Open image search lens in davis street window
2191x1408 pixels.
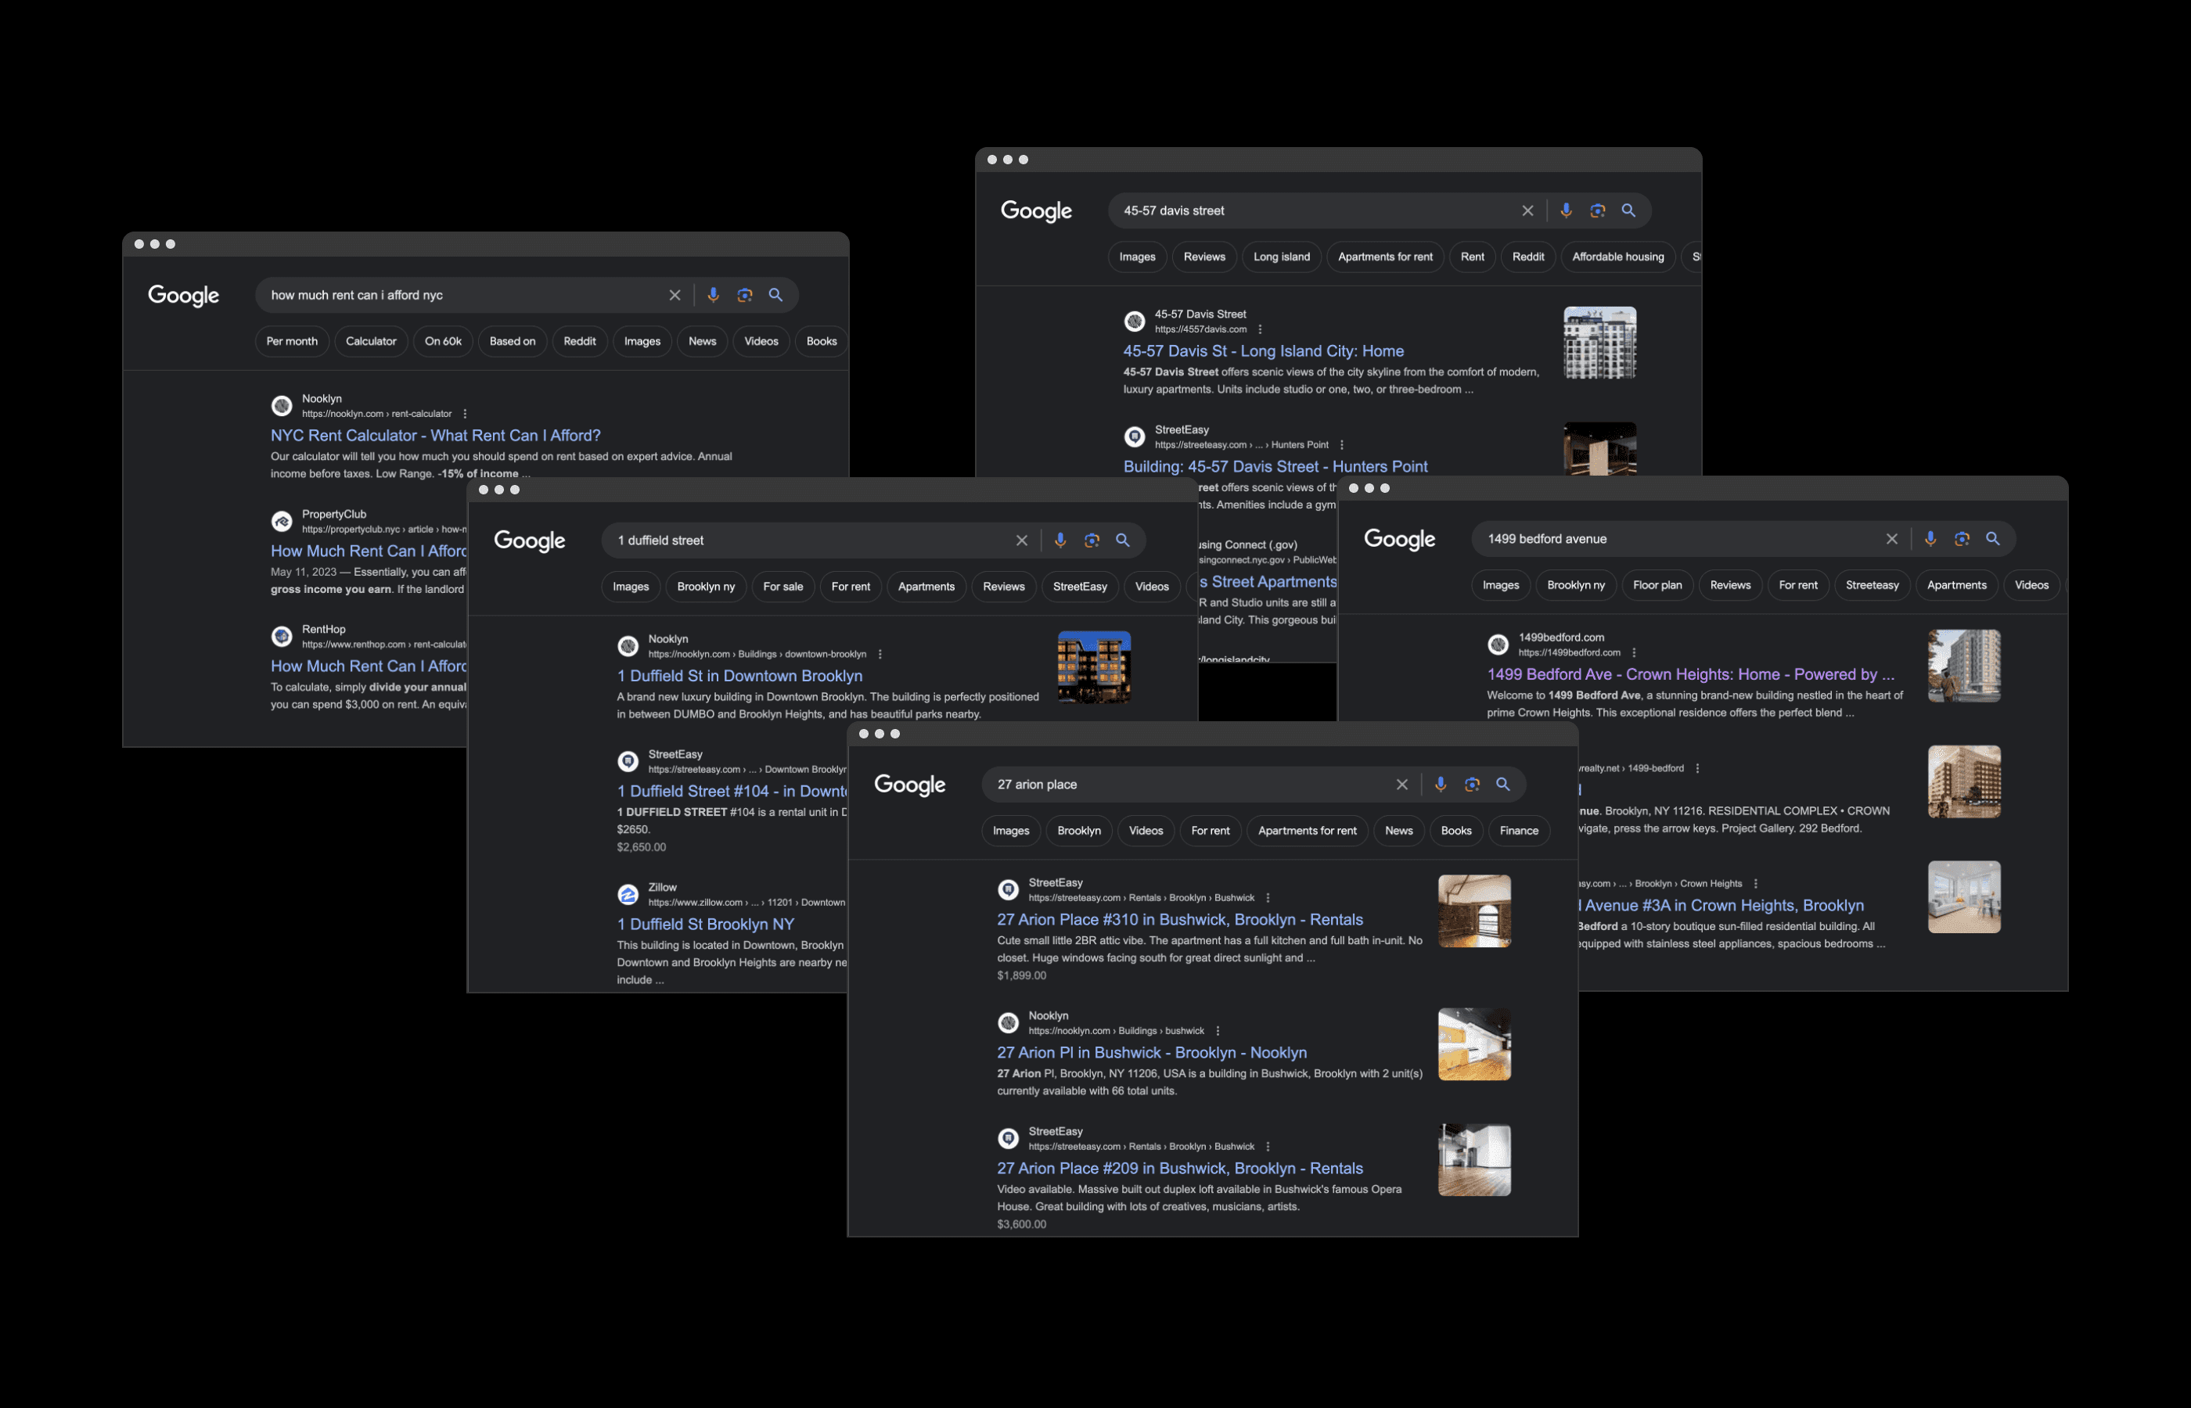pos(1598,210)
